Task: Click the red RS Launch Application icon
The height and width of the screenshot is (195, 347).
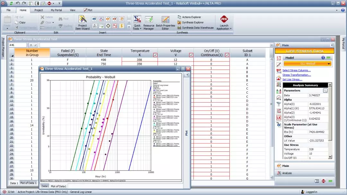Action: [x=224, y=19]
